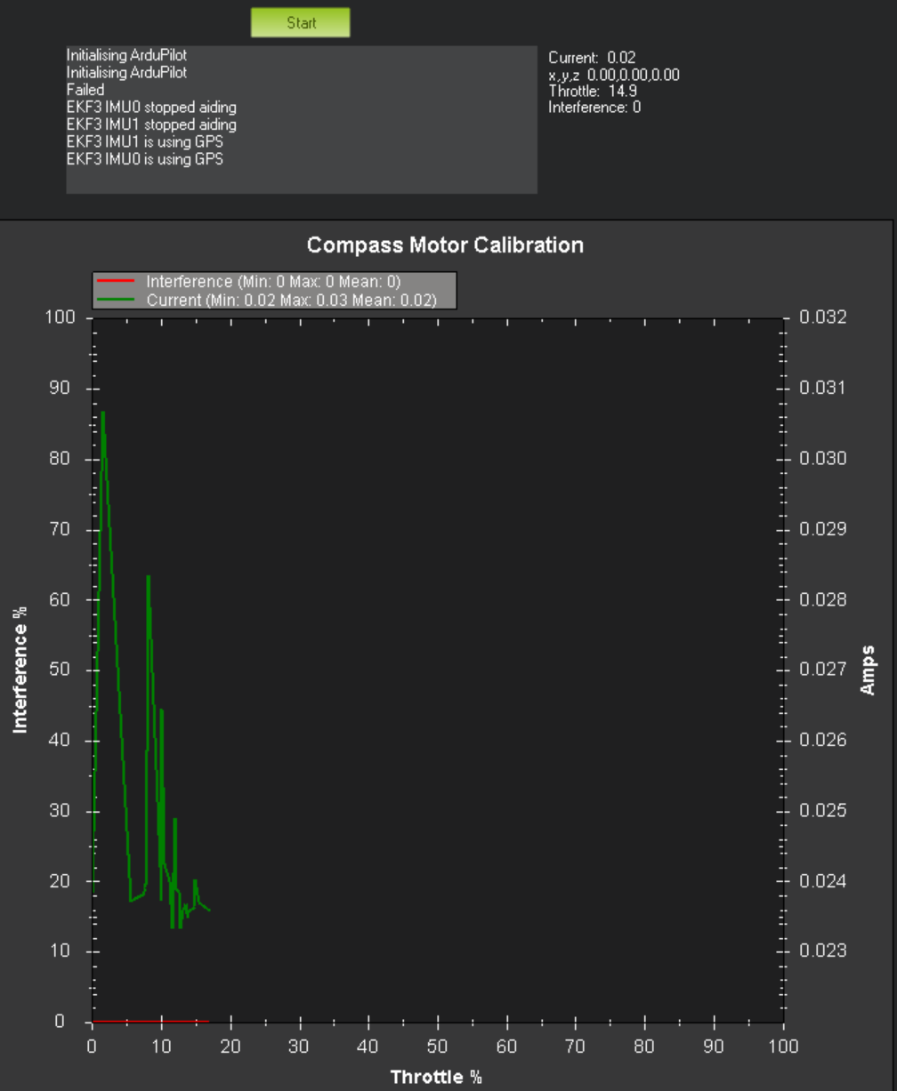897x1091 pixels.
Task: Select the Current min/max legend entry text
Action: click(291, 301)
